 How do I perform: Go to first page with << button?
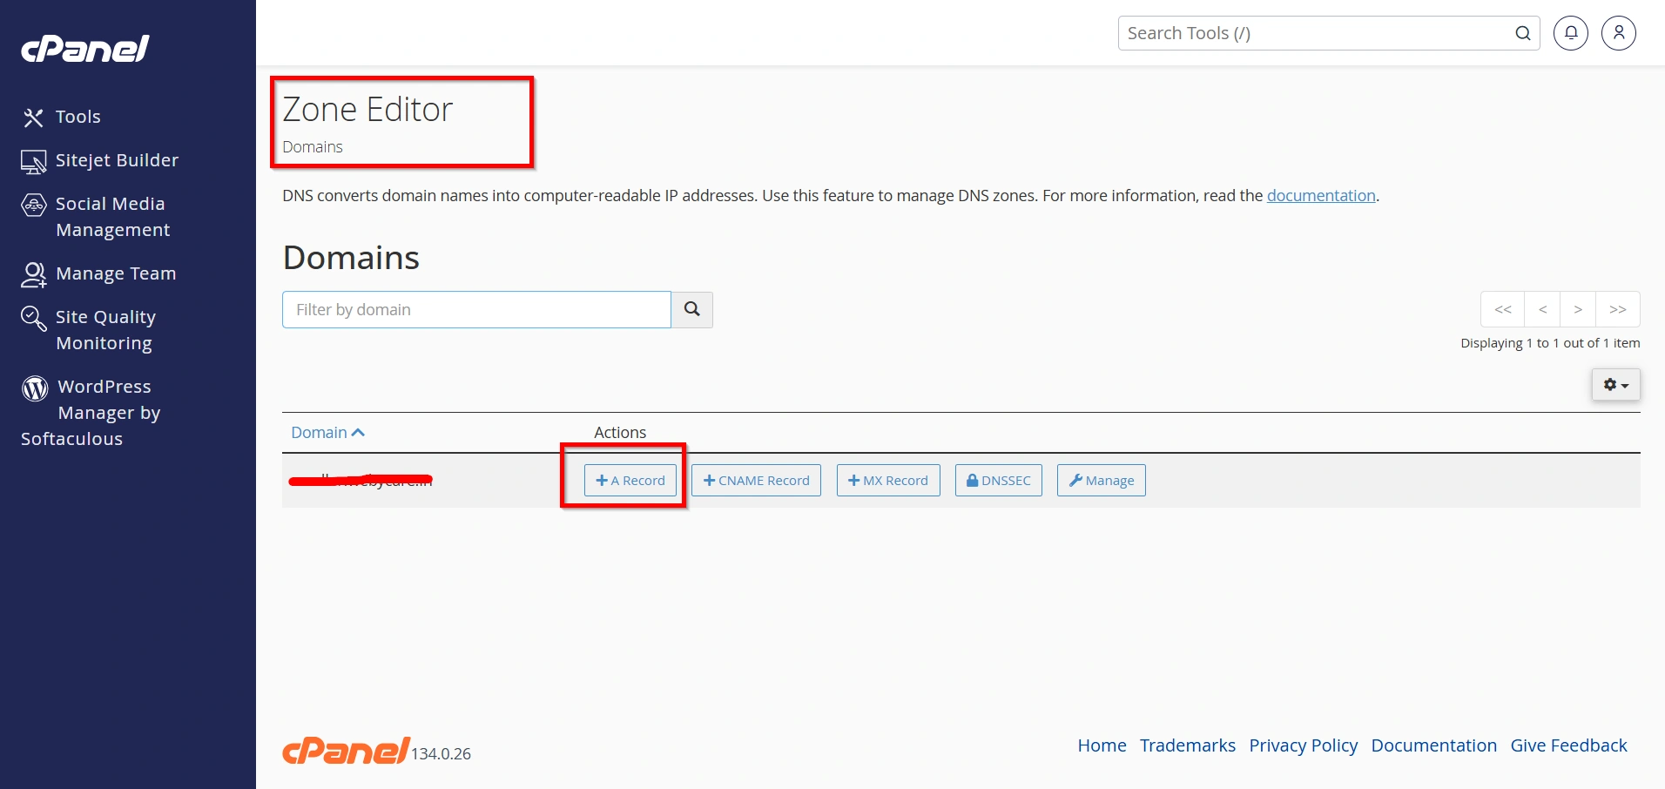(x=1503, y=309)
